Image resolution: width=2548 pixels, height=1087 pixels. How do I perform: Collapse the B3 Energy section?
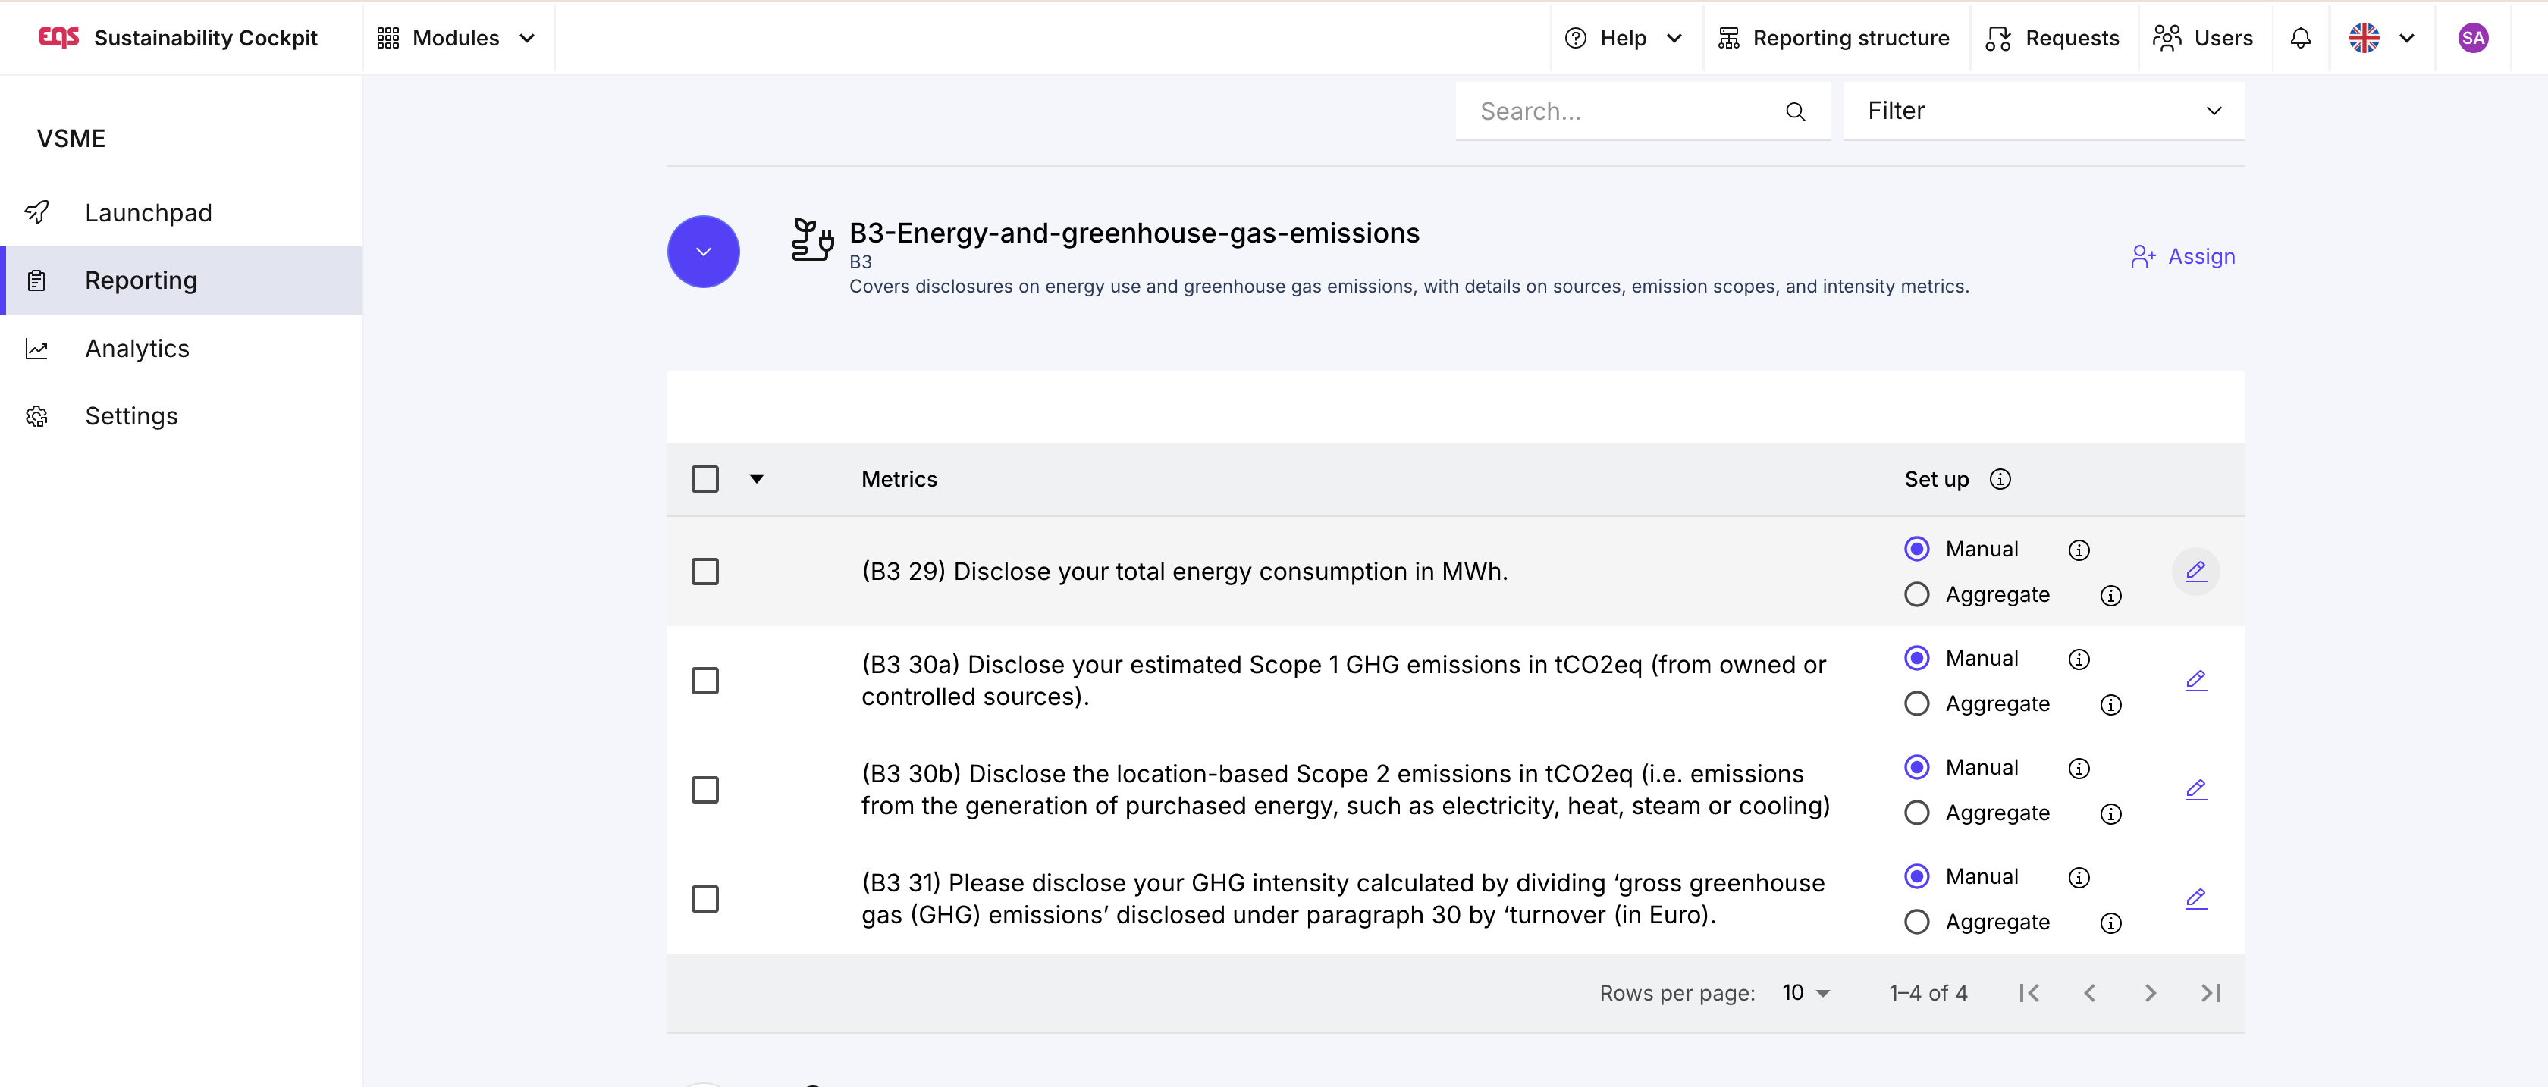[x=702, y=252]
